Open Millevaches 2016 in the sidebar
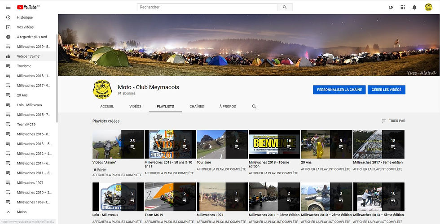 tap(28, 134)
